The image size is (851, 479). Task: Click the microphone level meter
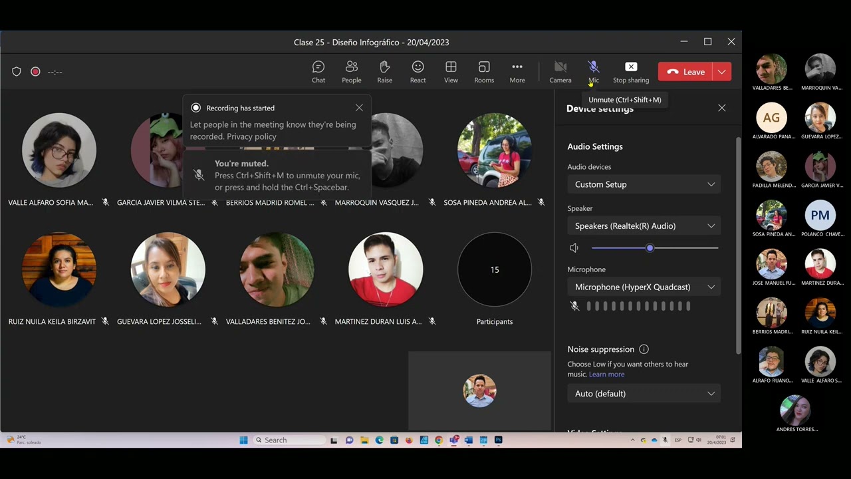pos(638,306)
